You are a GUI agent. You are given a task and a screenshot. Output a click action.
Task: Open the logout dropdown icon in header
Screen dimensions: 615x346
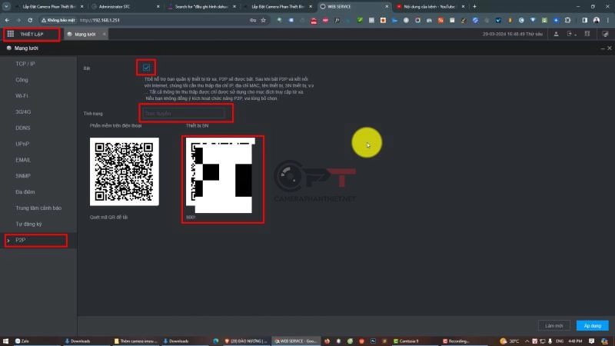pyautogui.click(x=571, y=35)
